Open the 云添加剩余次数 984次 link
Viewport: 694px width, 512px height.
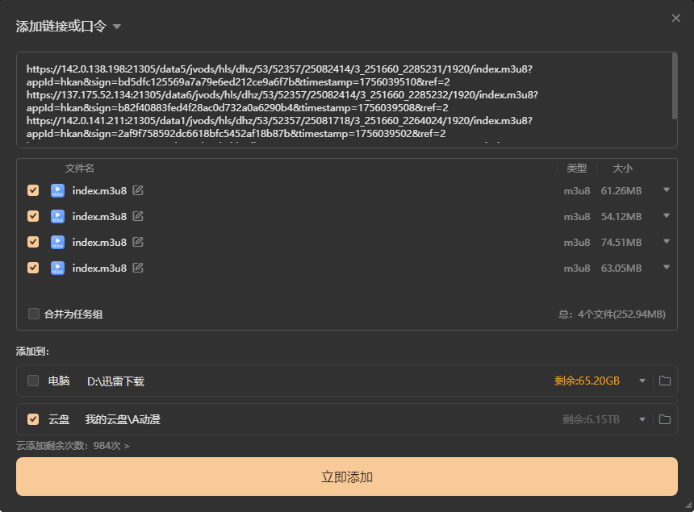[x=73, y=445]
